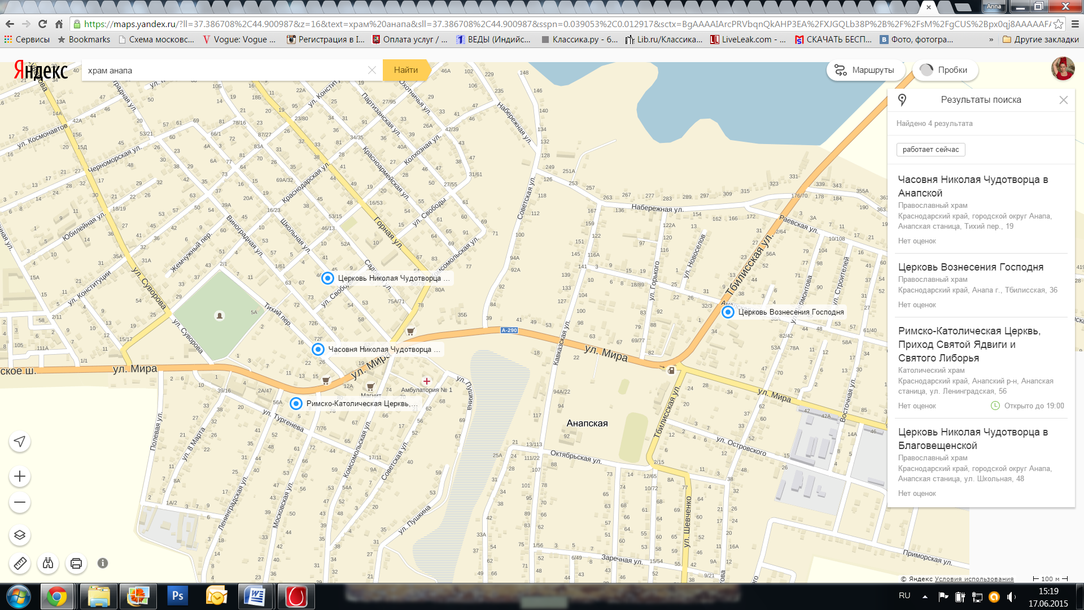Expand hidden bookmarks chevron

pyautogui.click(x=991, y=40)
